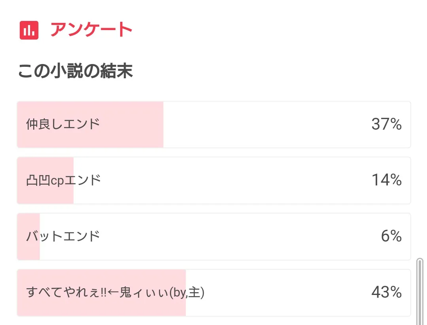The image size is (427, 325).
Task: Click the アンケート section title
Action: 91,30
